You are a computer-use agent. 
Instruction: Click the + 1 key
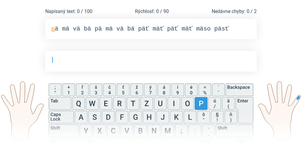pyautogui.click(x=69, y=90)
